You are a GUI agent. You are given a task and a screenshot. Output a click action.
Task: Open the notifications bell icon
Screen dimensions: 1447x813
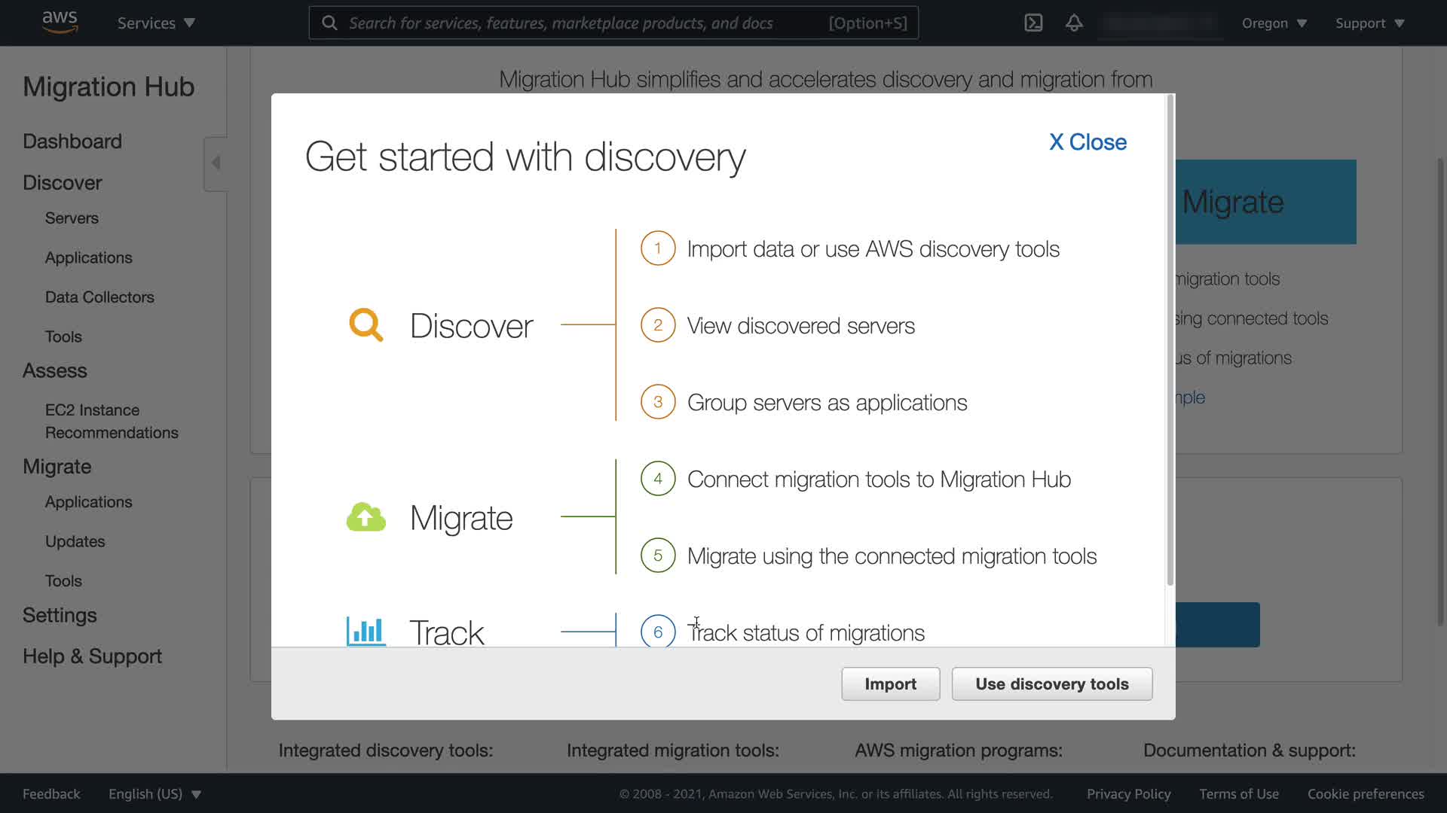coord(1074,23)
